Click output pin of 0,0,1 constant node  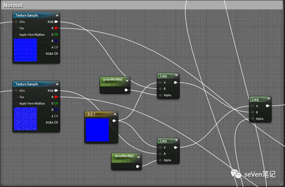point(114,121)
